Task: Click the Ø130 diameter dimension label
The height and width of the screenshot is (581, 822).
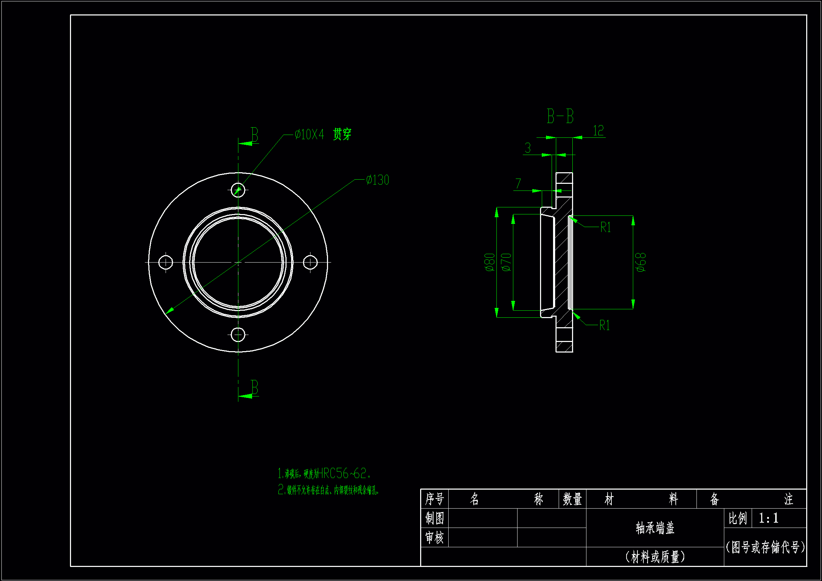Action: pos(377,180)
